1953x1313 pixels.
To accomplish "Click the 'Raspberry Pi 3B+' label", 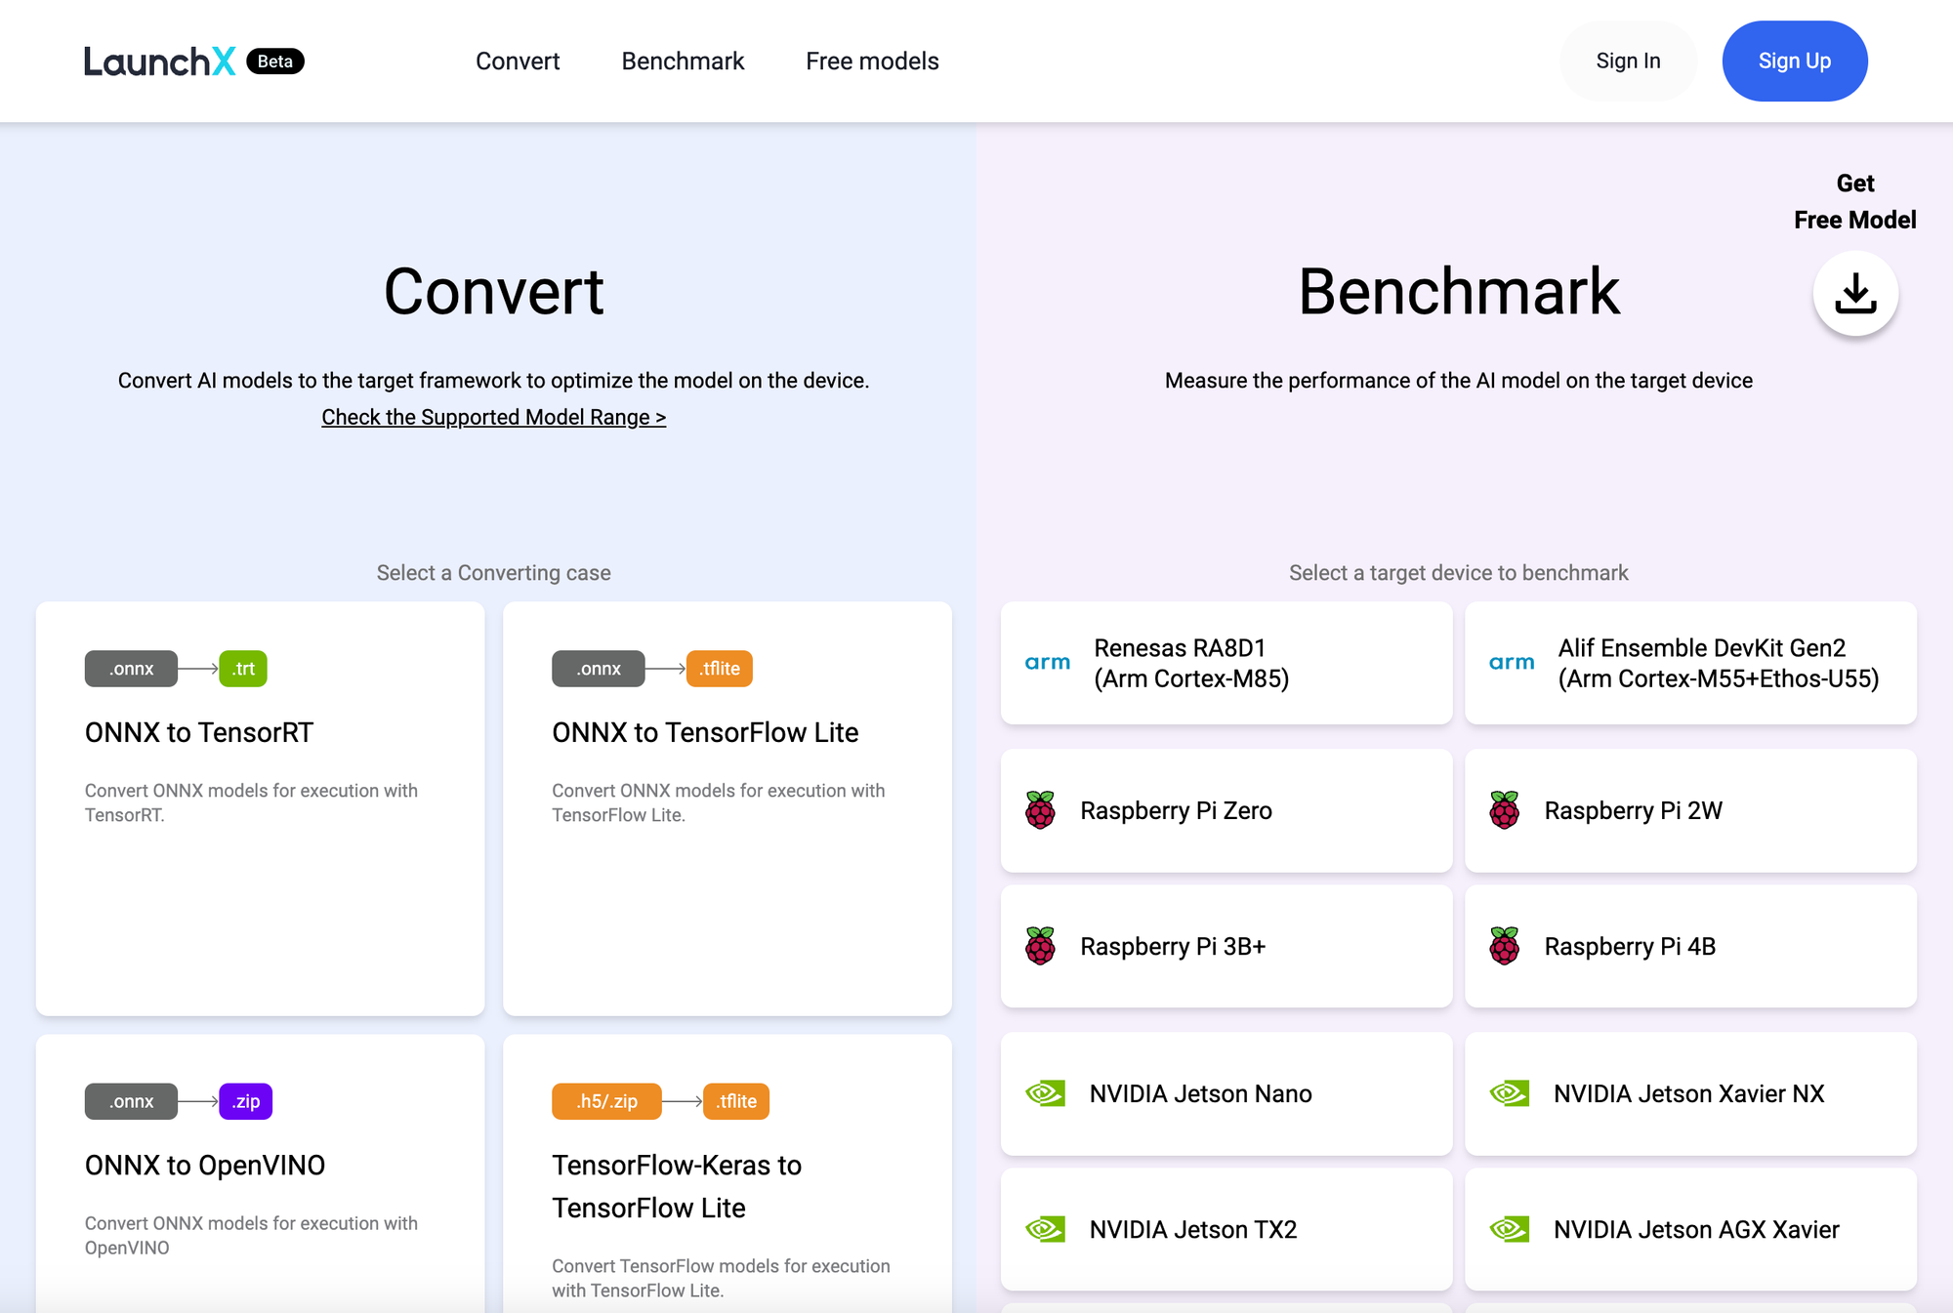I will 1173,946.
